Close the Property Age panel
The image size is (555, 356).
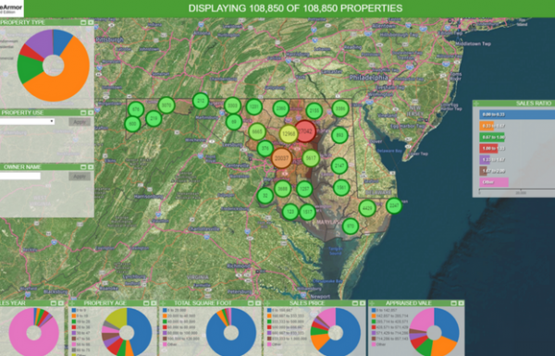click(x=154, y=303)
